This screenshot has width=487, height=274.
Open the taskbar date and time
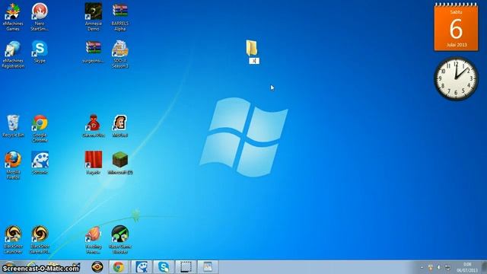[466, 267]
